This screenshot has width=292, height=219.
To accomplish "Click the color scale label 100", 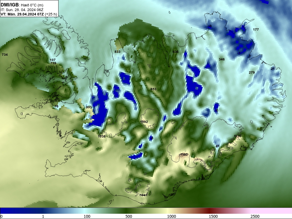I will [x=87, y=216].
